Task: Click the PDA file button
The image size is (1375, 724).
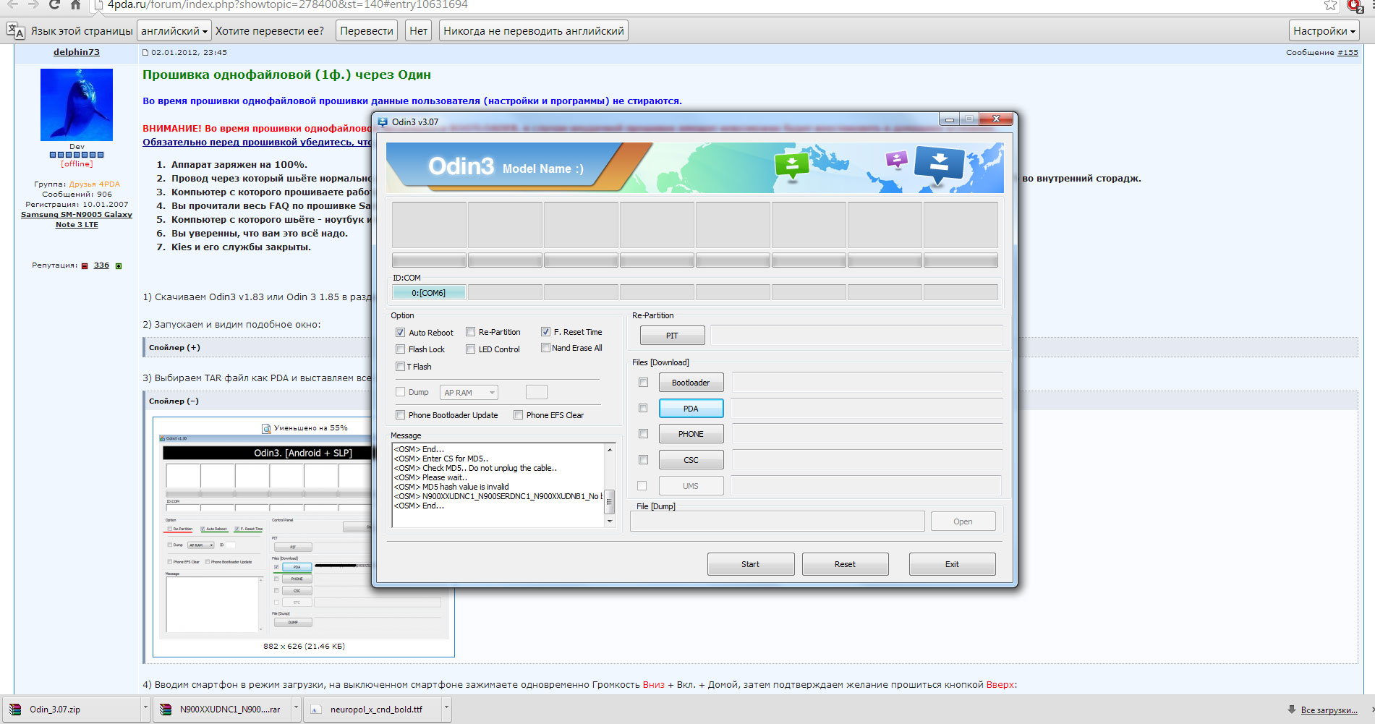Action: (691, 409)
